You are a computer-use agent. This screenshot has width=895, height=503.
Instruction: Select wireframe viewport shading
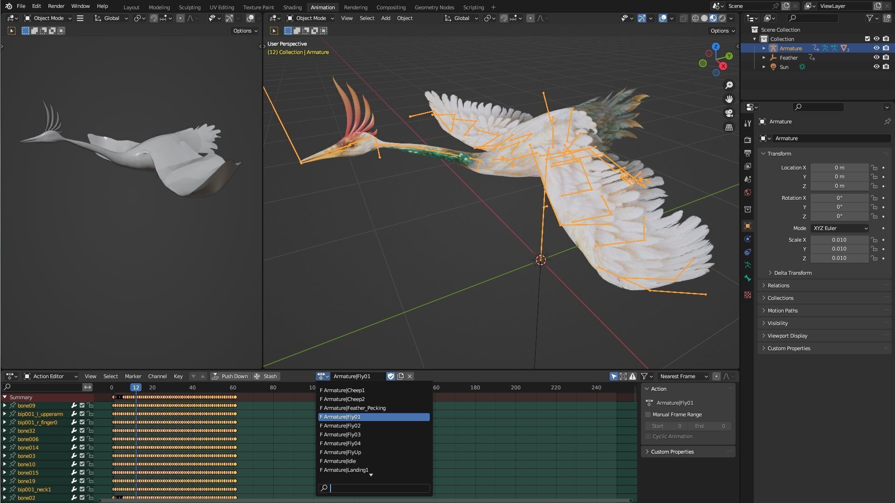[x=695, y=18]
